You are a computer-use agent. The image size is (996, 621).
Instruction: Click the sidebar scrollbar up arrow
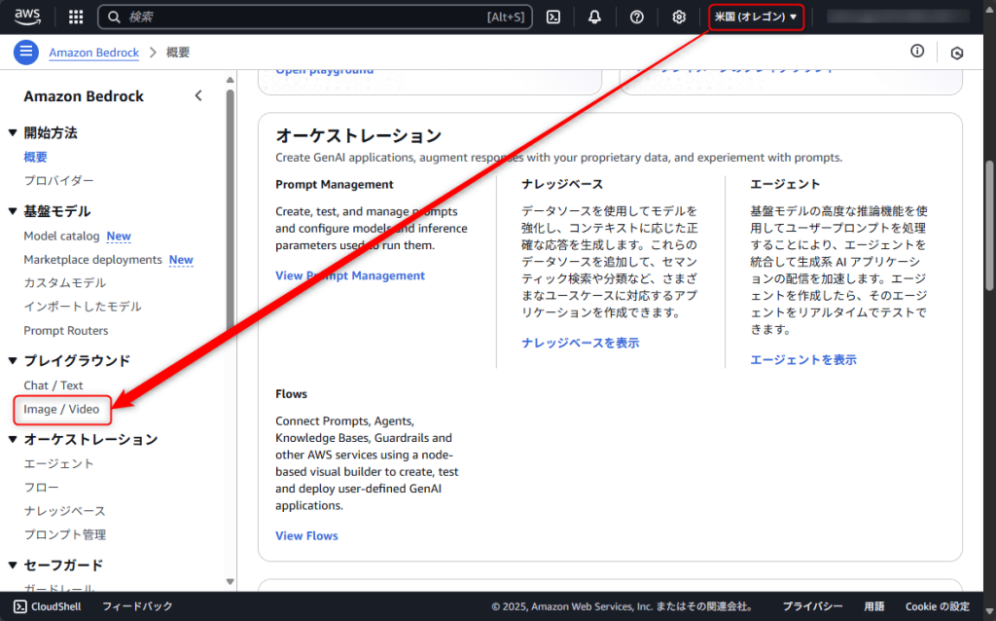230,80
